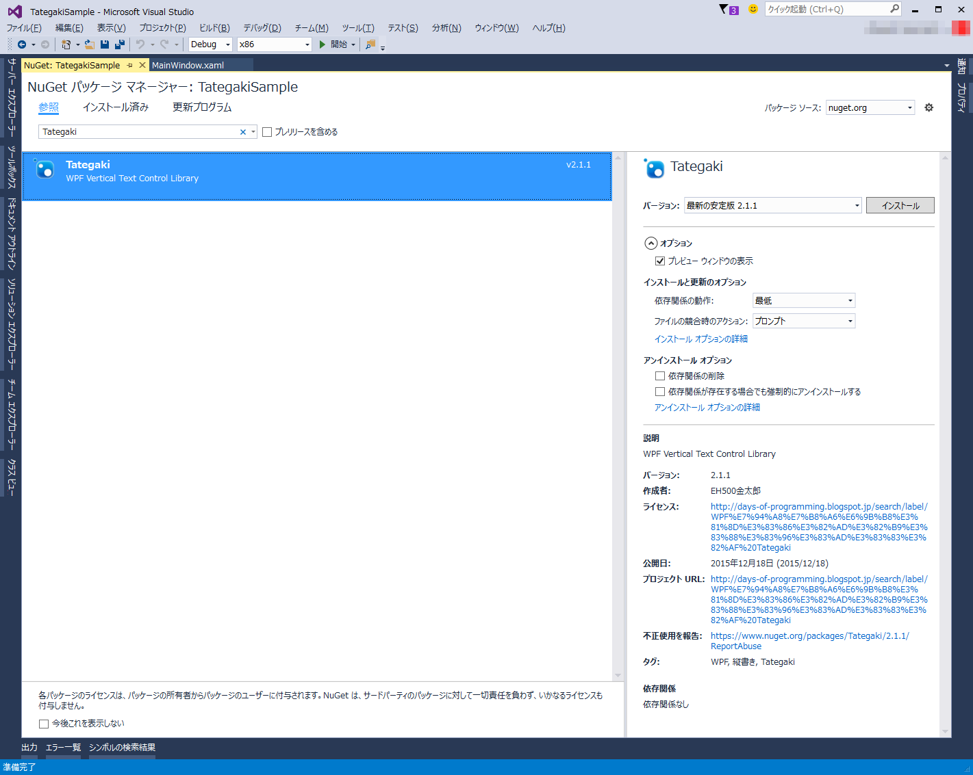Open the project URL link

pyautogui.click(x=819, y=600)
